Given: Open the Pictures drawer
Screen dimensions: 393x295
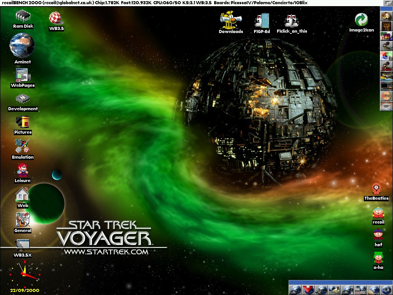Looking at the screenshot, I should 23,122.
